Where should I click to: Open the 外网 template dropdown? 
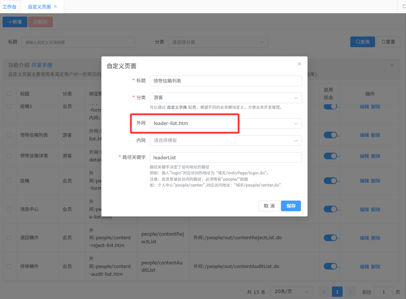[x=225, y=124]
